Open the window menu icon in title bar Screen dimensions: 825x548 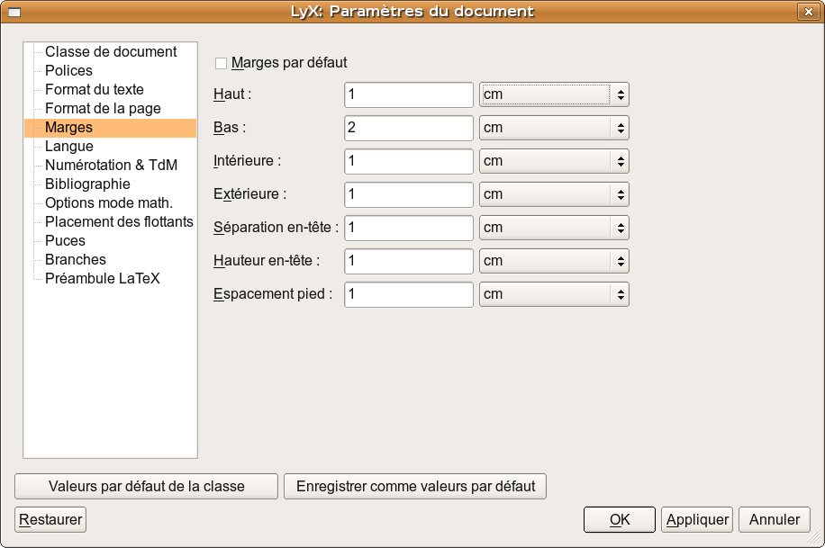14,12
